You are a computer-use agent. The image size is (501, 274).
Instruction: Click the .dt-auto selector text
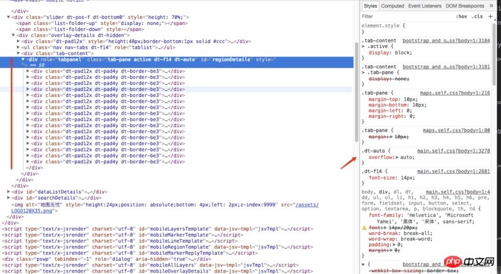coord(374,151)
